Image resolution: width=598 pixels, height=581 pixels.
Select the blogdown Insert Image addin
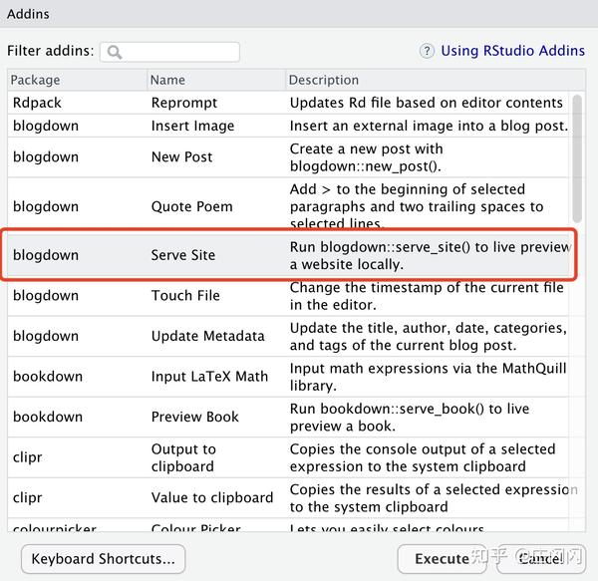(x=289, y=127)
